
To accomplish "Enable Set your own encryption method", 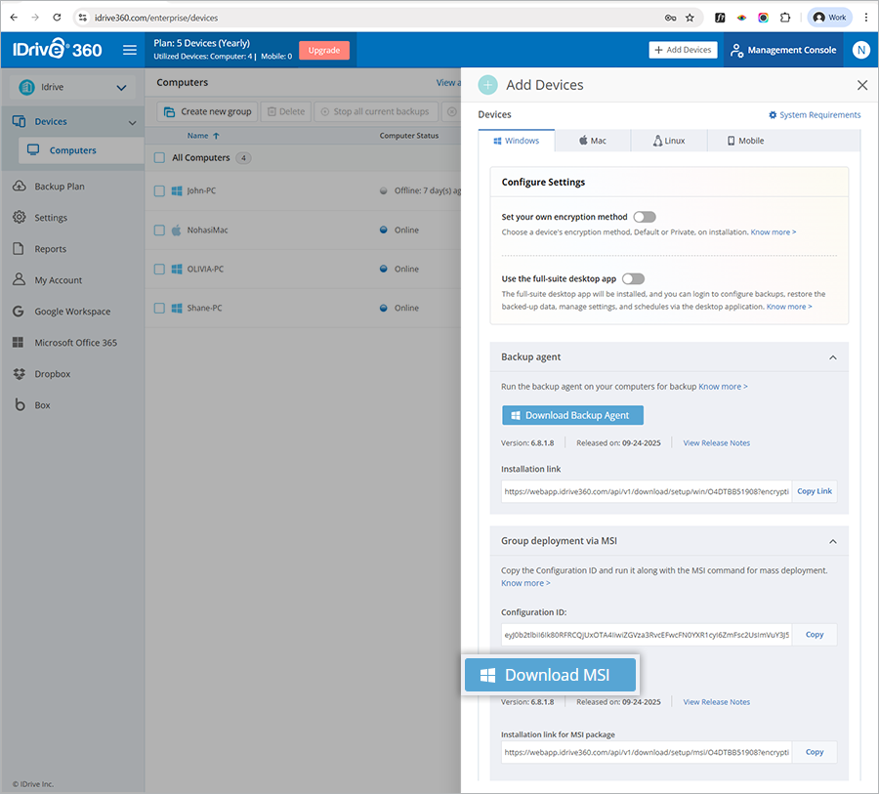I will tap(645, 217).
